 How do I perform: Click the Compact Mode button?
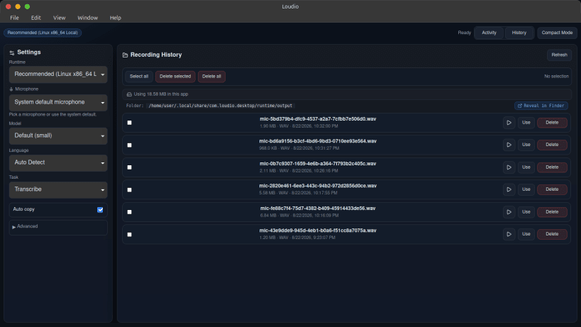tap(557, 33)
